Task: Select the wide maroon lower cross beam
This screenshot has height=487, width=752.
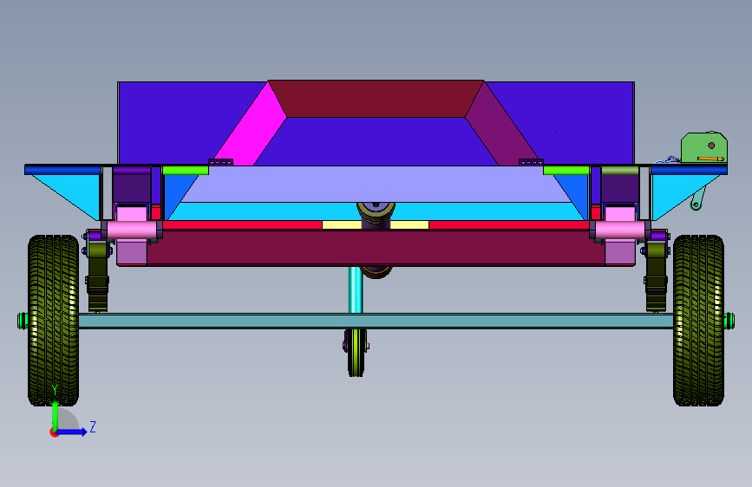Action: (x=376, y=248)
